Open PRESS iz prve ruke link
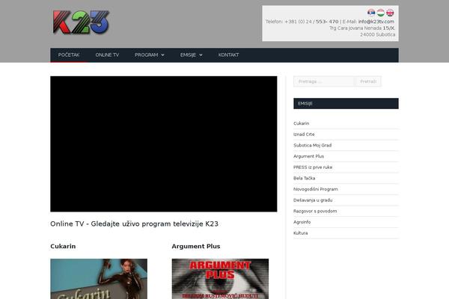The image size is (449, 299). point(313,167)
